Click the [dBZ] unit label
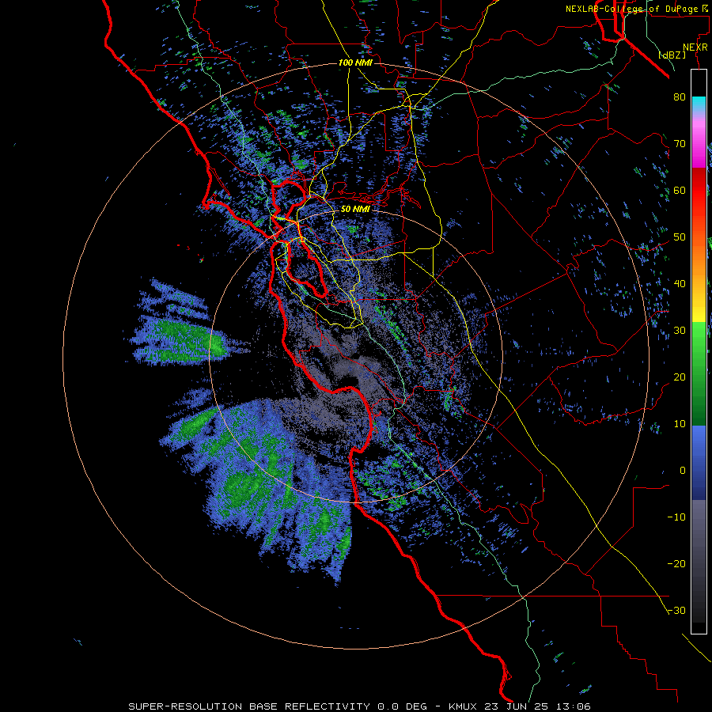This screenshot has width=712, height=712. (672, 55)
